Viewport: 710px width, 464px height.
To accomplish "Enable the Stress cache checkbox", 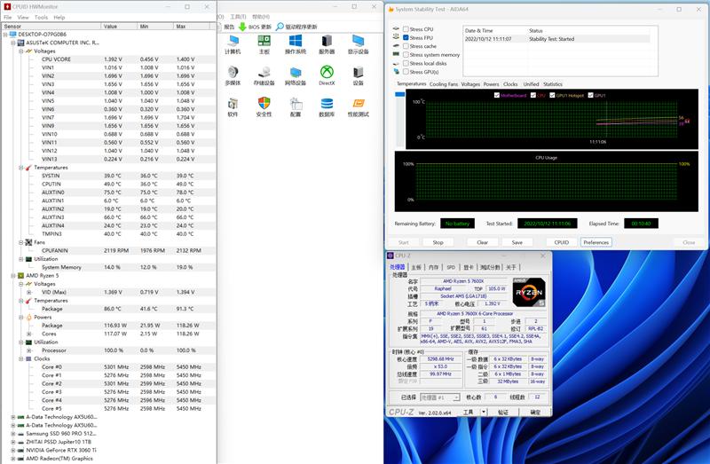I will 406,46.
